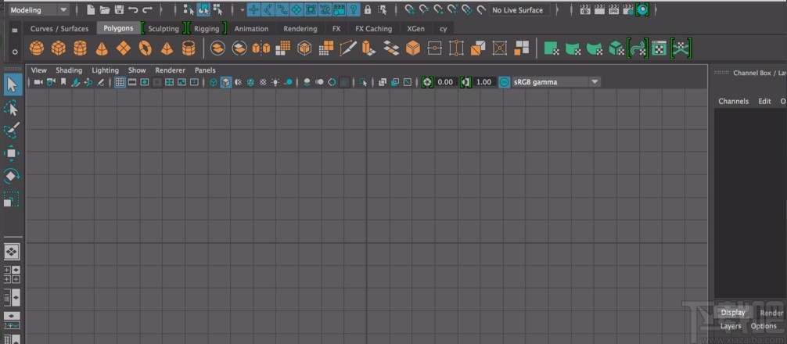Open a scene file
The image size is (787, 344).
coord(104,9)
